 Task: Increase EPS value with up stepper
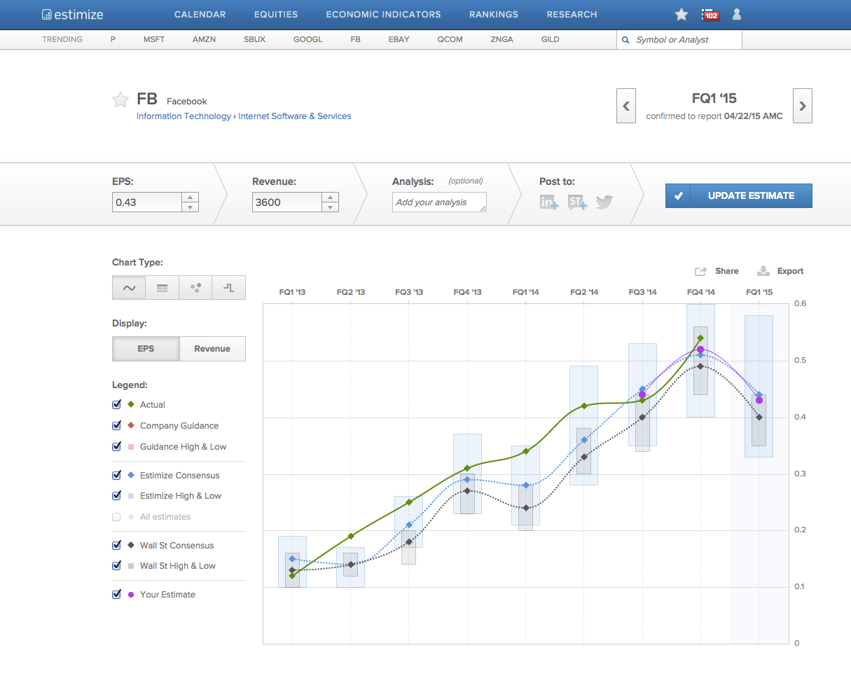(x=191, y=198)
